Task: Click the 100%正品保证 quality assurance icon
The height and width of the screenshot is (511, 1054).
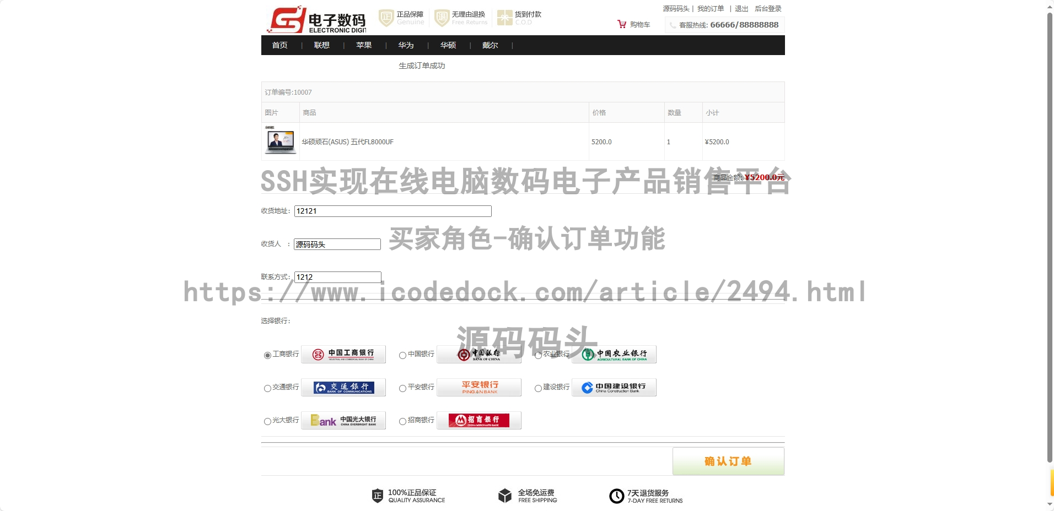Action: click(x=378, y=496)
